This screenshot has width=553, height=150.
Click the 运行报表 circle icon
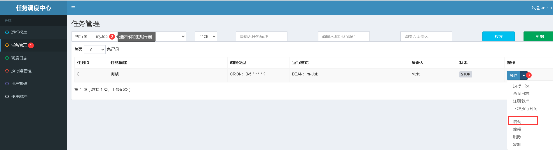point(7,32)
